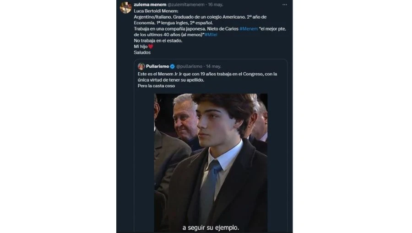Click the Pullarismo display name
The height and width of the screenshot is (233, 412).
157,66
